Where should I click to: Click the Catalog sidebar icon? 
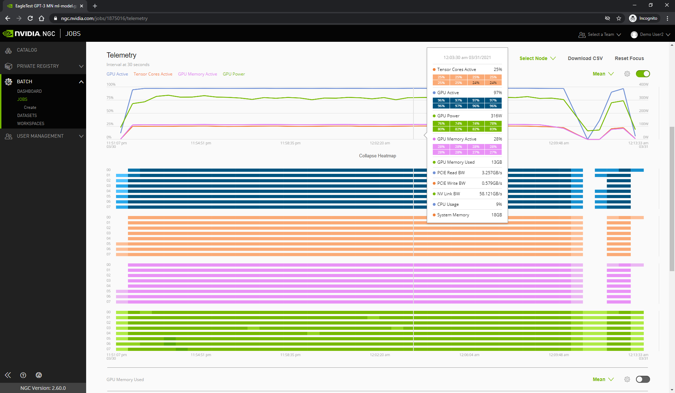click(8, 51)
